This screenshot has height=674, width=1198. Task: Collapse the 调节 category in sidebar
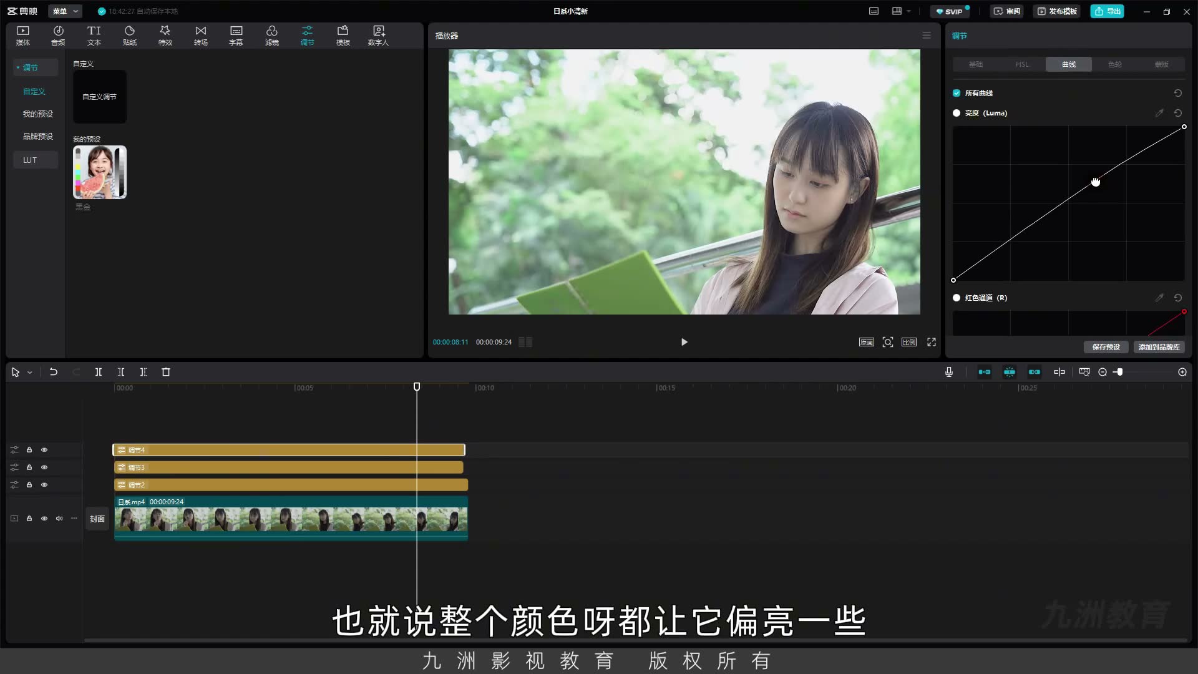point(18,67)
